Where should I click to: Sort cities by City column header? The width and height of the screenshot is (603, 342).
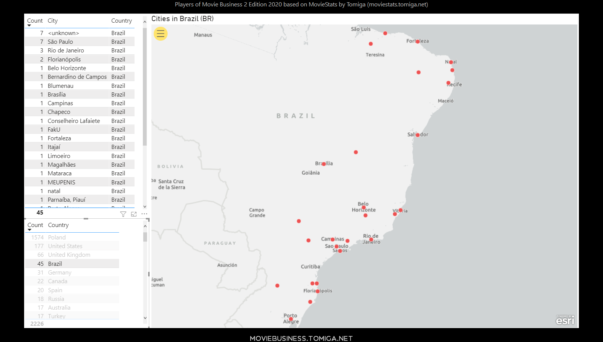pos(53,21)
